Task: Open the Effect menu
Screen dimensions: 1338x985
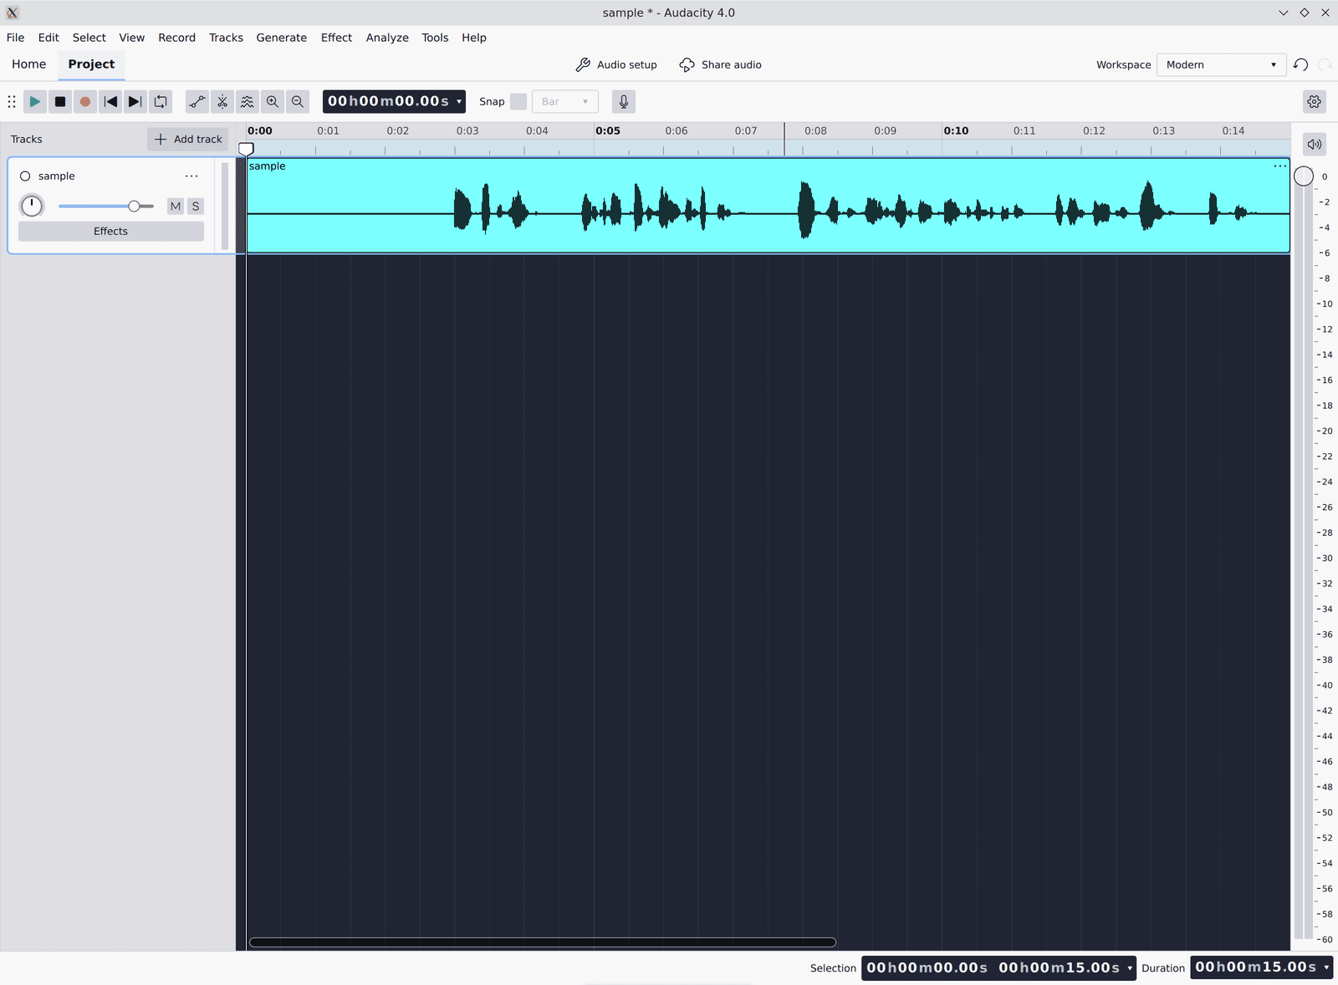Action: pyautogui.click(x=336, y=38)
